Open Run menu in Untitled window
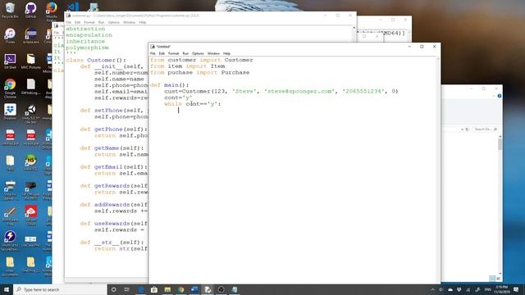The height and width of the screenshot is (295, 525). [185, 53]
